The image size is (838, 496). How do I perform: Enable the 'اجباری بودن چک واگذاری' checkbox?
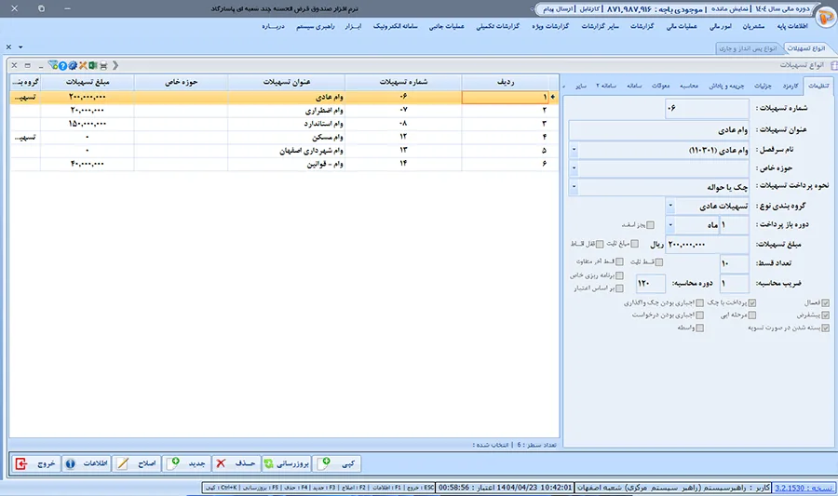[699, 302]
